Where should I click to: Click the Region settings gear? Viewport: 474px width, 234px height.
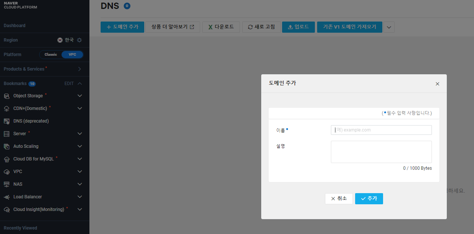tap(79, 40)
